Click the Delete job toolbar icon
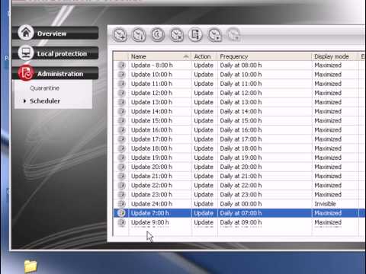This screenshot has height=274, width=366. (177, 35)
